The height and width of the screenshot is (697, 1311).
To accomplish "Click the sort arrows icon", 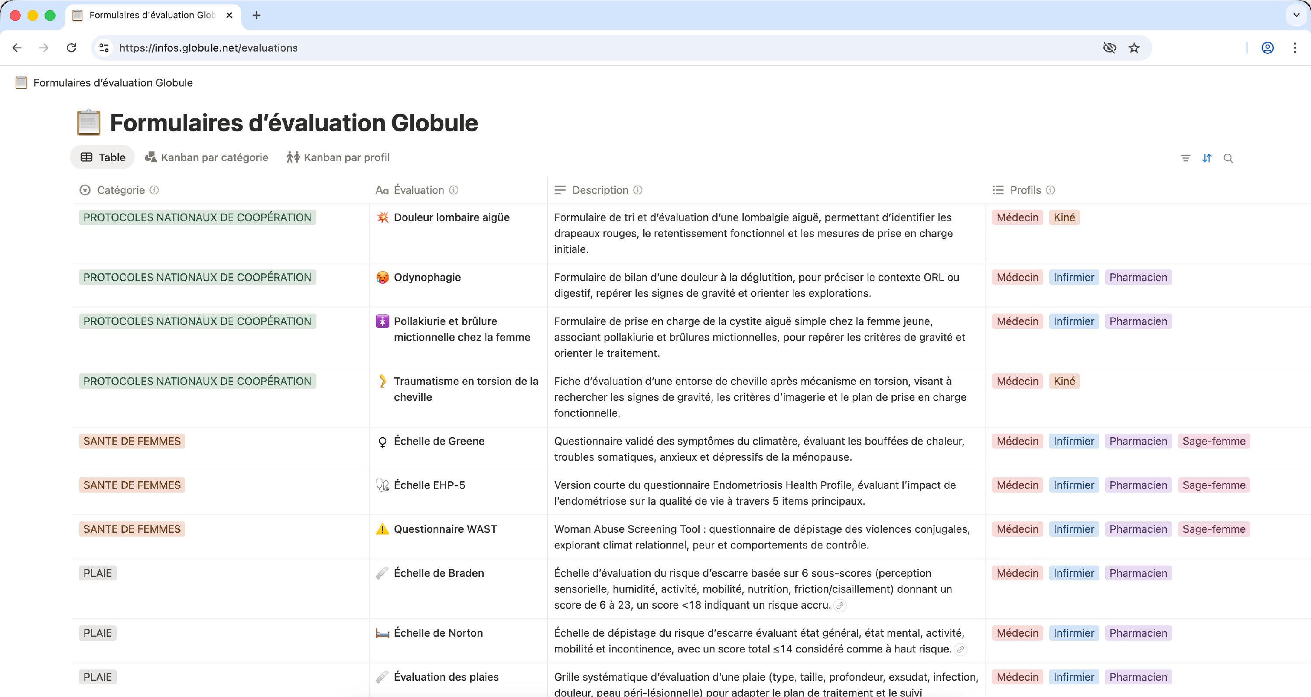I will pos(1207,158).
